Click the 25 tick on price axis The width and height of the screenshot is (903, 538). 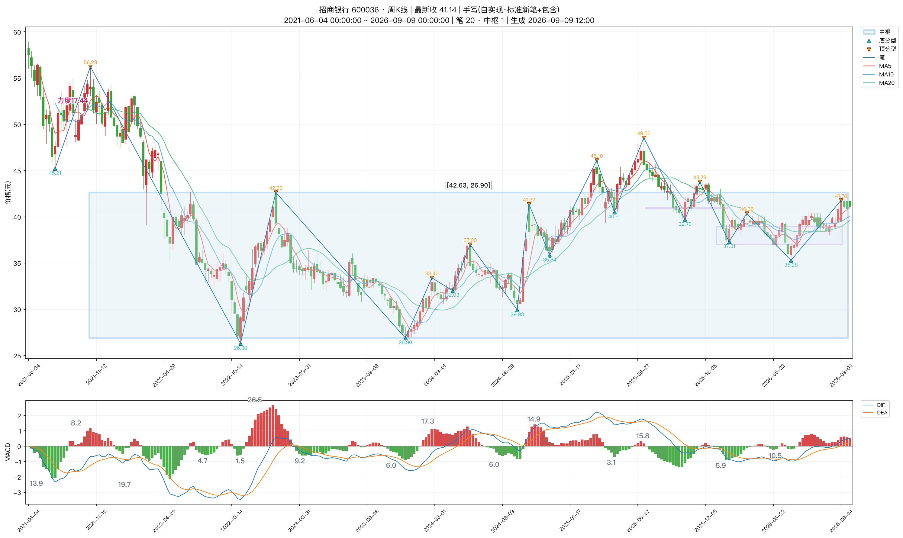pos(17,356)
